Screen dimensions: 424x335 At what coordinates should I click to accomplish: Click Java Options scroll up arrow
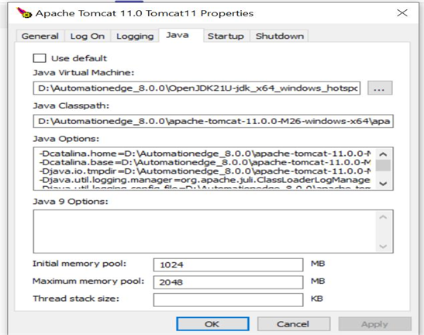coord(383,154)
